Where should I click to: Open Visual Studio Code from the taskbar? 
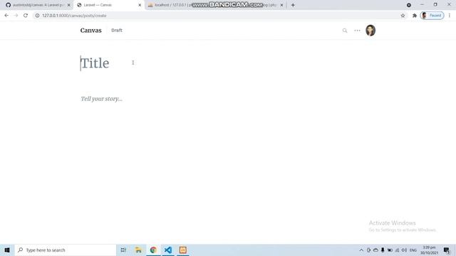click(168, 250)
